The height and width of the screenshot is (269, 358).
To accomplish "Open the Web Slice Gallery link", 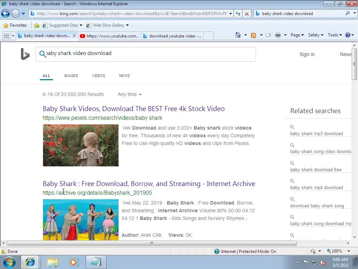I will coord(107,25).
